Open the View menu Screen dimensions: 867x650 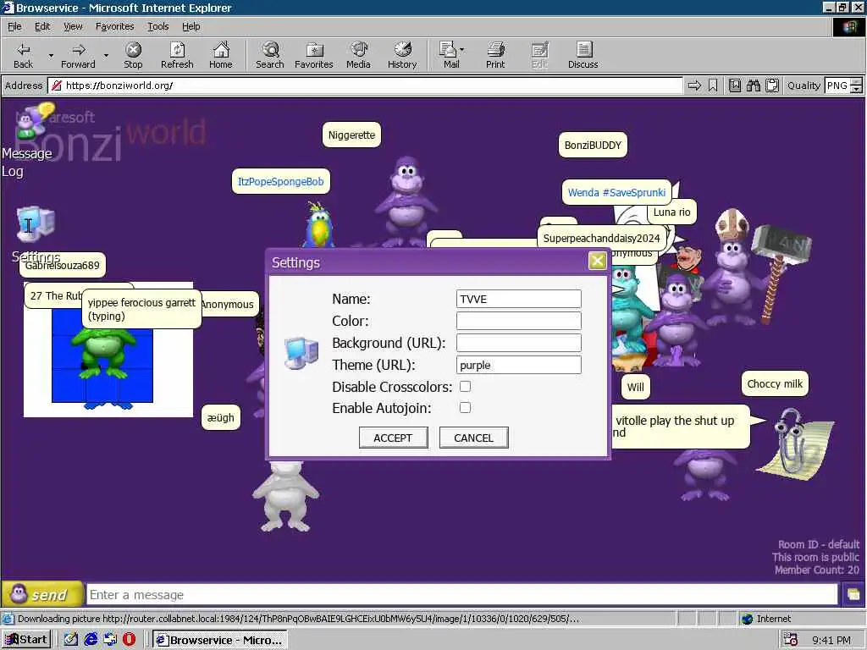click(x=73, y=26)
